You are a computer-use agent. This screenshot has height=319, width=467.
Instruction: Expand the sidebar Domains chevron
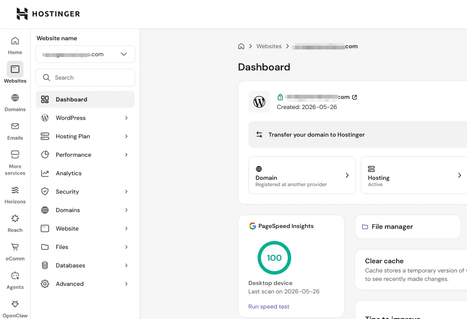(x=126, y=210)
